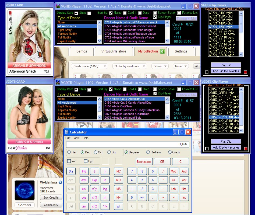255x215 pixels.
Task: Select 0160 Abbie Cat & Candy Alexa#Duo
Action: pyautogui.click(x=134, y=103)
